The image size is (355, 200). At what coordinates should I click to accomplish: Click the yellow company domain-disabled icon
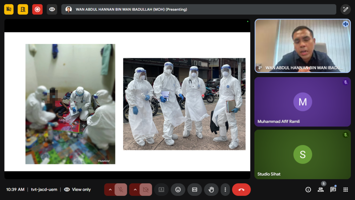point(9,9)
